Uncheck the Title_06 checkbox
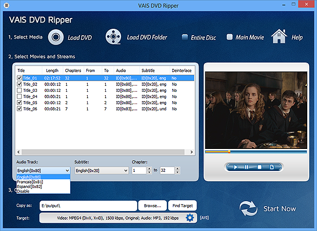 [20, 109]
